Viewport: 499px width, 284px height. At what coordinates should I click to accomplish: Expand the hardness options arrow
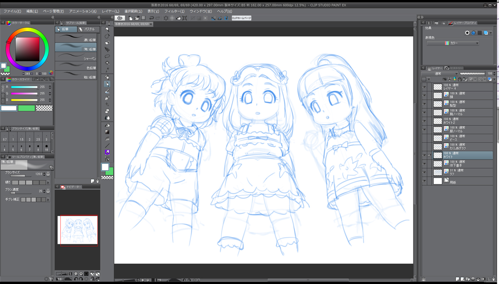48,183
